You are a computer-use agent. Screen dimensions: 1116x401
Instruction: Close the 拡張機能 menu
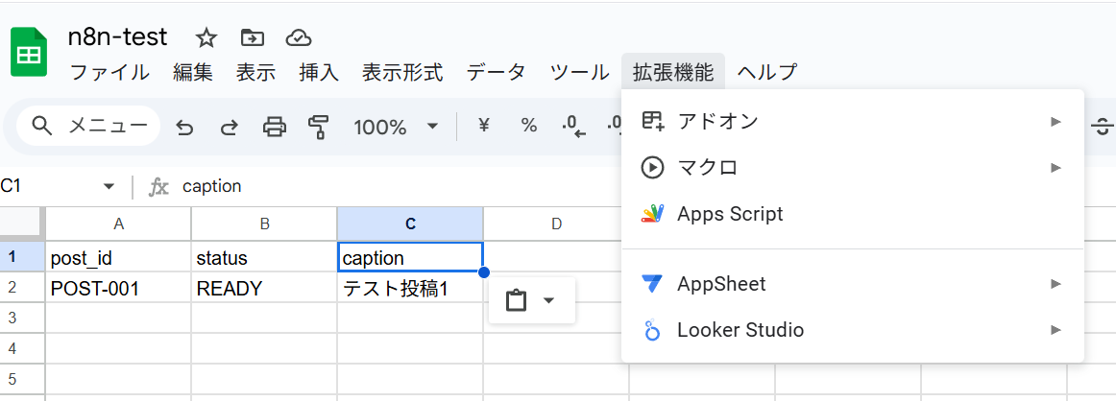673,72
